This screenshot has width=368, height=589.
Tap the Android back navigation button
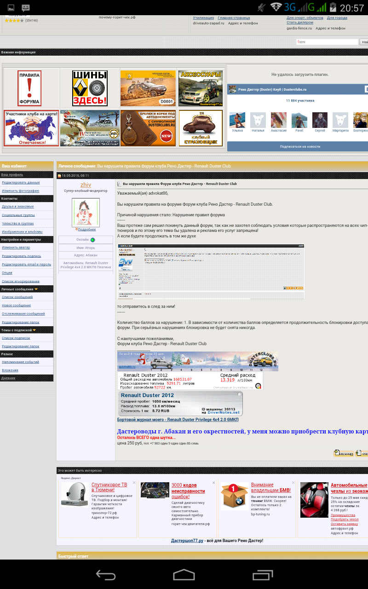click(x=105, y=575)
